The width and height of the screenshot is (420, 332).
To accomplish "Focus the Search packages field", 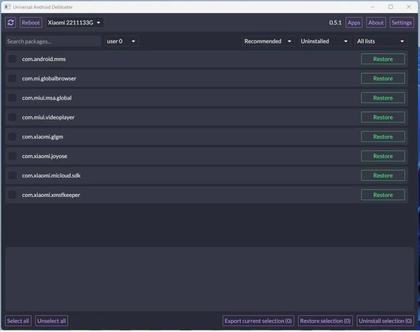I will click(x=53, y=41).
